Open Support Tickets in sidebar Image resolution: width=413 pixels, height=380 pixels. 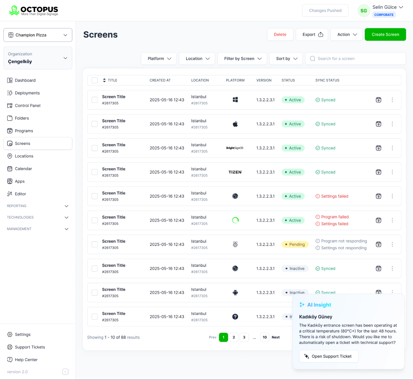point(38,347)
